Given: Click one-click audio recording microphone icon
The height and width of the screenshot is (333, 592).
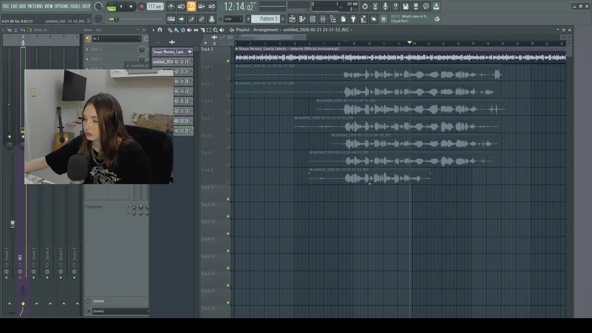Looking at the screenshot, I should (385, 6).
